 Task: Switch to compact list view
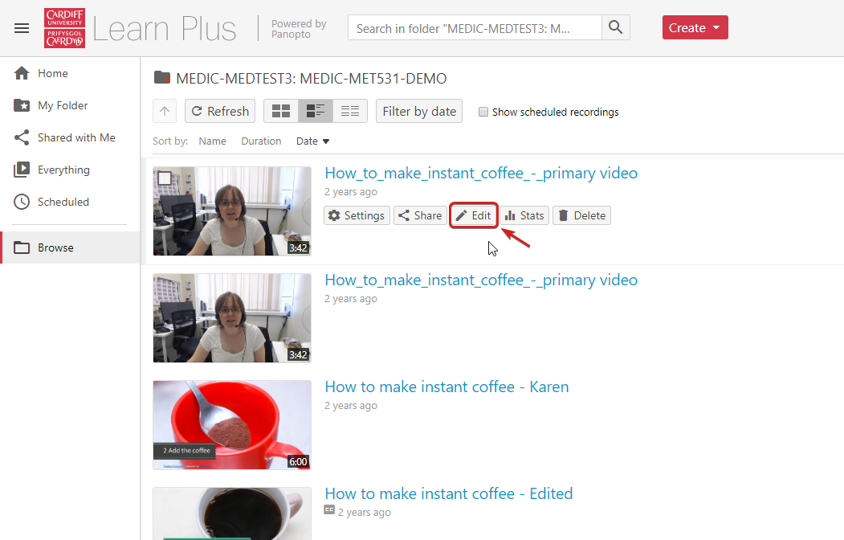pyautogui.click(x=350, y=111)
